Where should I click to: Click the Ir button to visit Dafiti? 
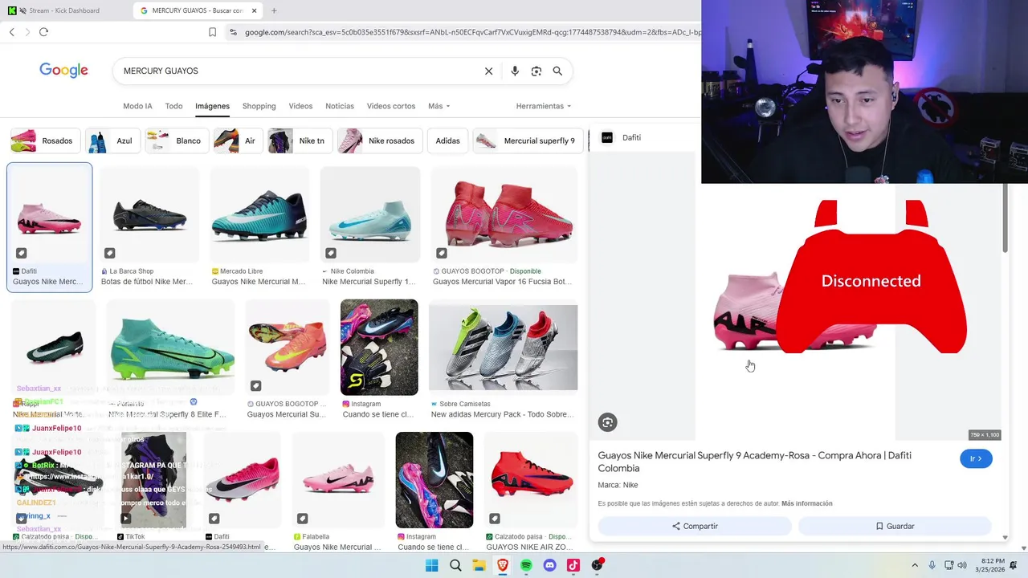point(976,458)
